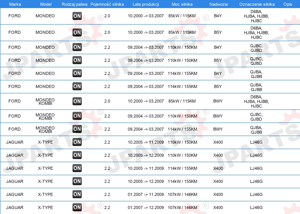Select engine code 'QJBA, QJBB' in Mondeo B5Y row
The width and height of the screenshot is (300, 214).
[256, 87]
